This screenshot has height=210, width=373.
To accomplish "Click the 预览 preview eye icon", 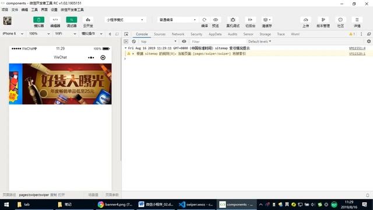I will 216,20.
